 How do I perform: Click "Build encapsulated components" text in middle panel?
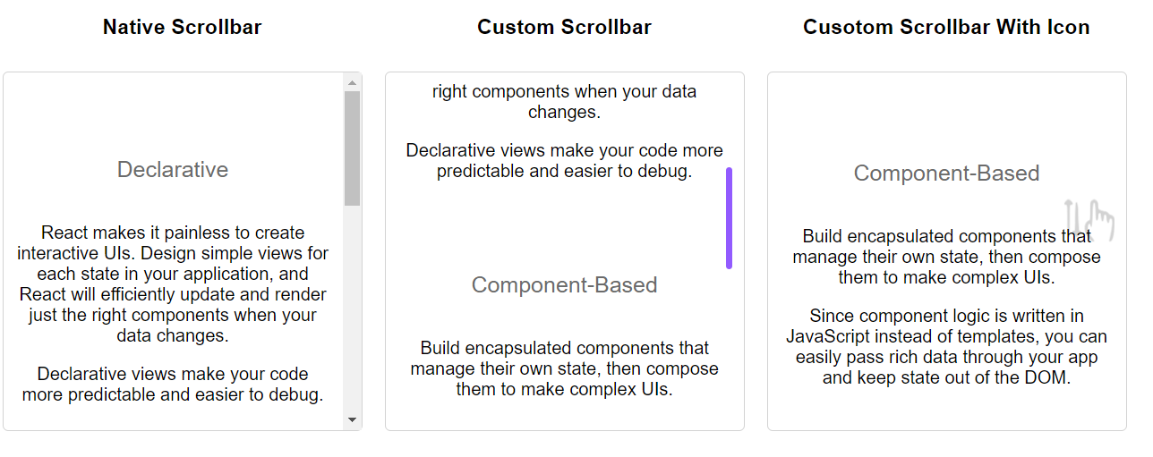pyautogui.click(x=564, y=368)
